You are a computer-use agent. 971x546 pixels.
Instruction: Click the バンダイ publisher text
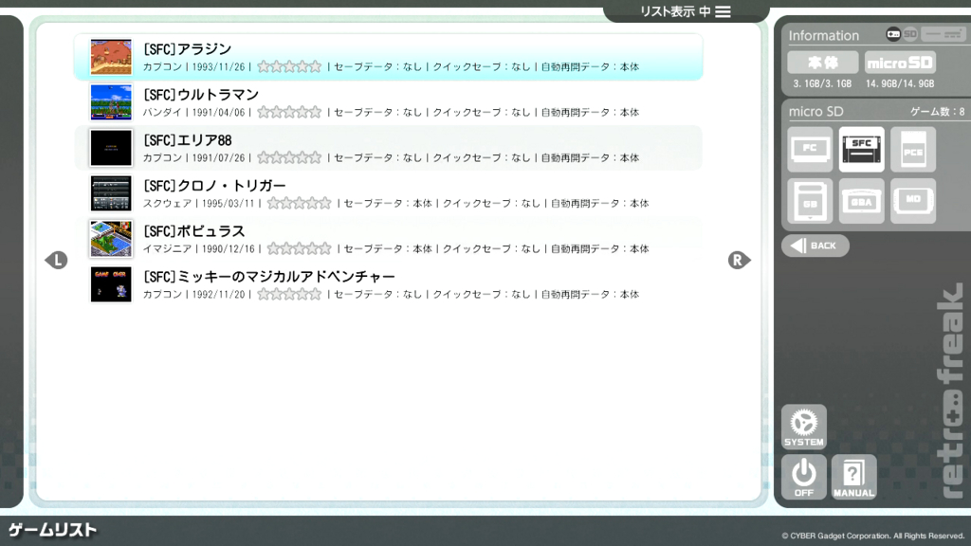pyautogui.click(x=162, y=112)
